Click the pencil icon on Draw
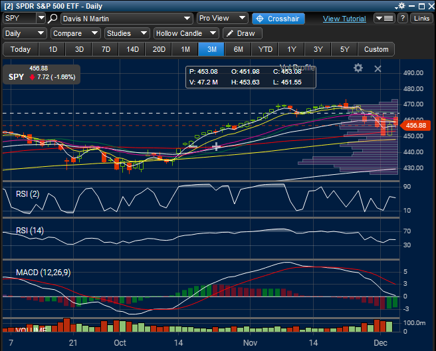This screenshot has height=351, width=436. (230, 33)
